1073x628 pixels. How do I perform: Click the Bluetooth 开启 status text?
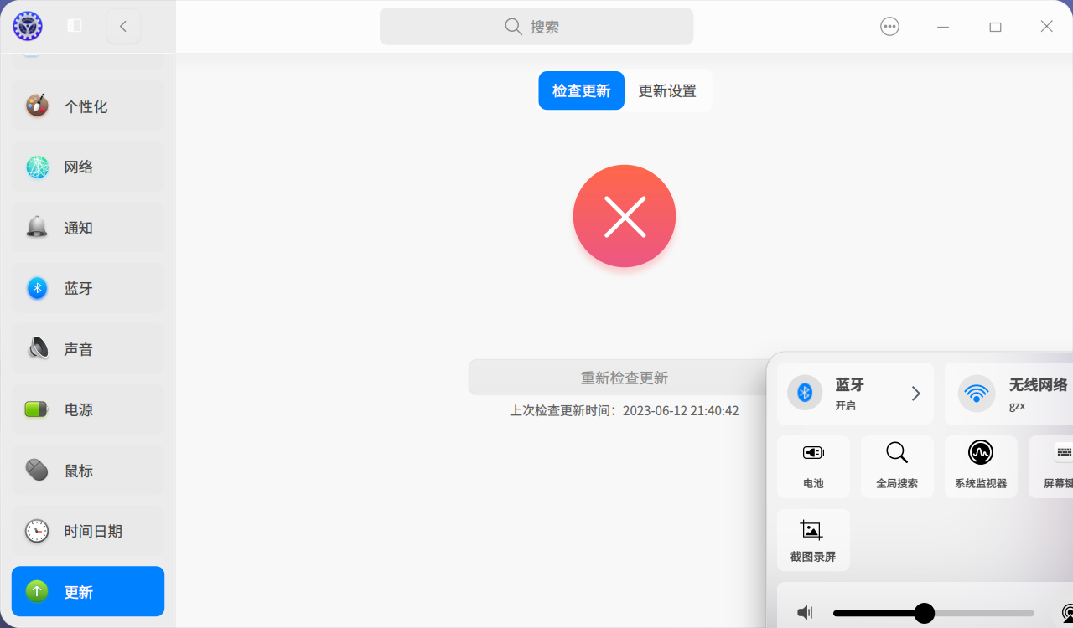point(845,405)
